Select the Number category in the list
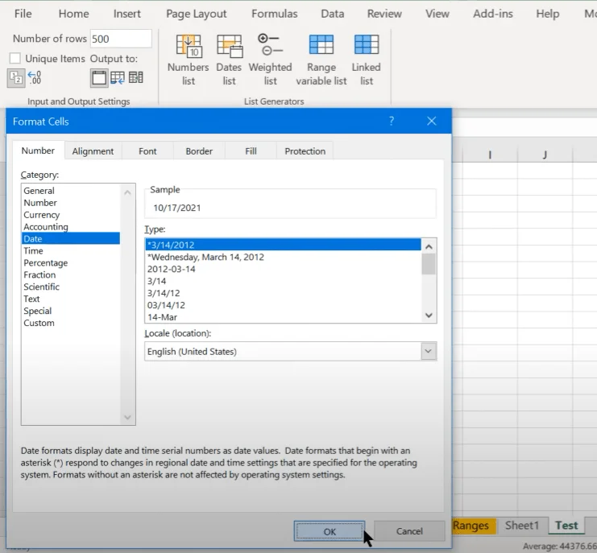The width and height of the screenshot is (597, 553). coord(71,203)
